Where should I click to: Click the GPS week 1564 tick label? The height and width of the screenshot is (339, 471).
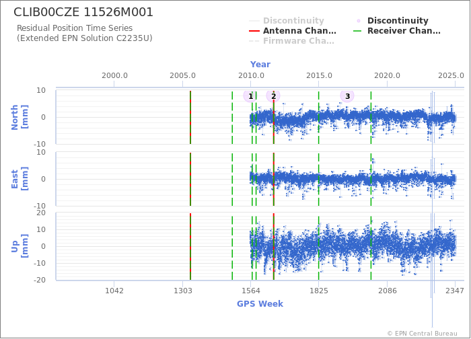click(251, 291)
